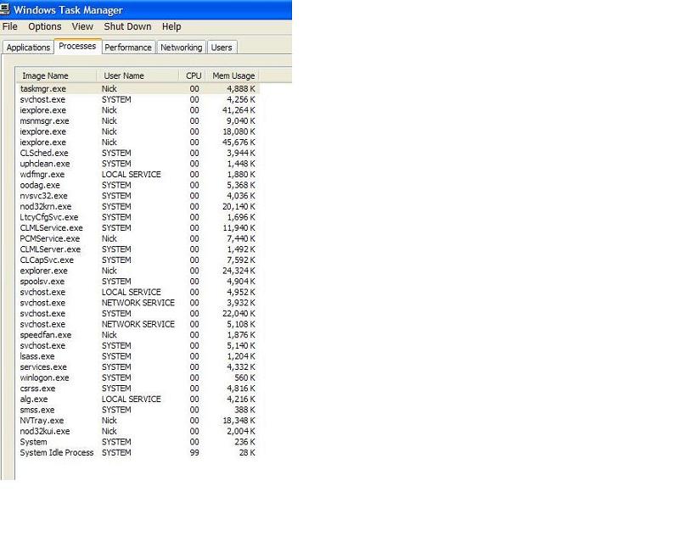
Task: Select the nod32krn.exe process
Action: [138, 206]
